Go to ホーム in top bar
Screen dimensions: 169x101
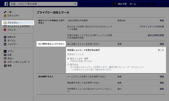click(x=133, y=4)
